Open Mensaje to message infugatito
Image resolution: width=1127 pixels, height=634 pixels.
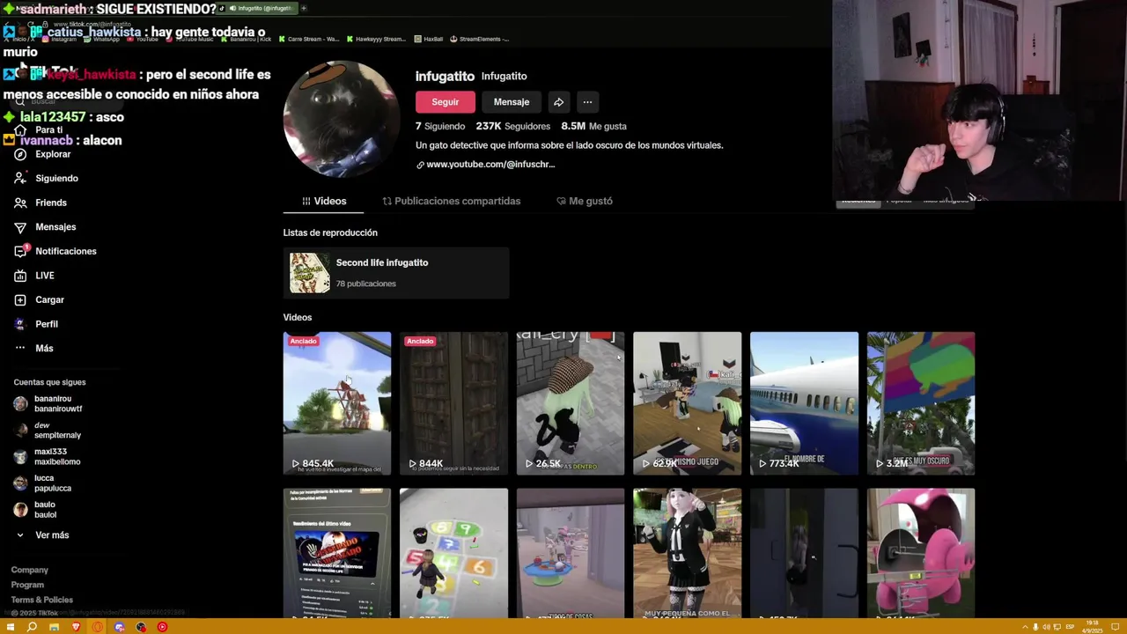tap(512, 102)
